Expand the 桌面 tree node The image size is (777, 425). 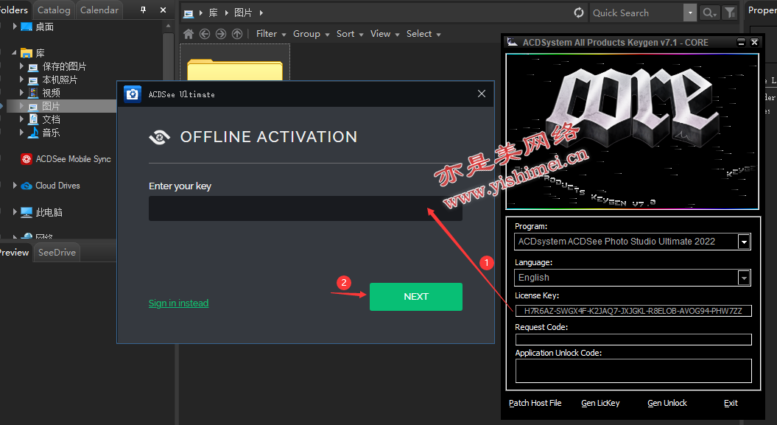click(15, 27)
